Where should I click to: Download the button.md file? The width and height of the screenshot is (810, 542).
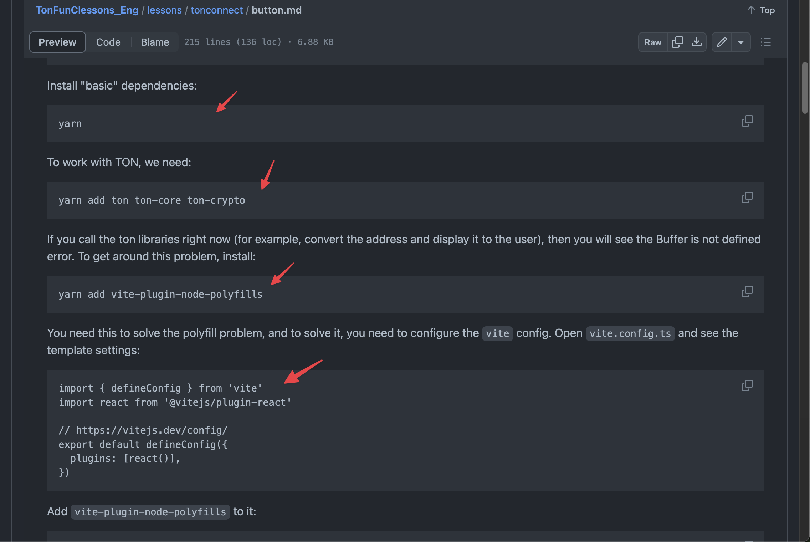tap(697, 42)
